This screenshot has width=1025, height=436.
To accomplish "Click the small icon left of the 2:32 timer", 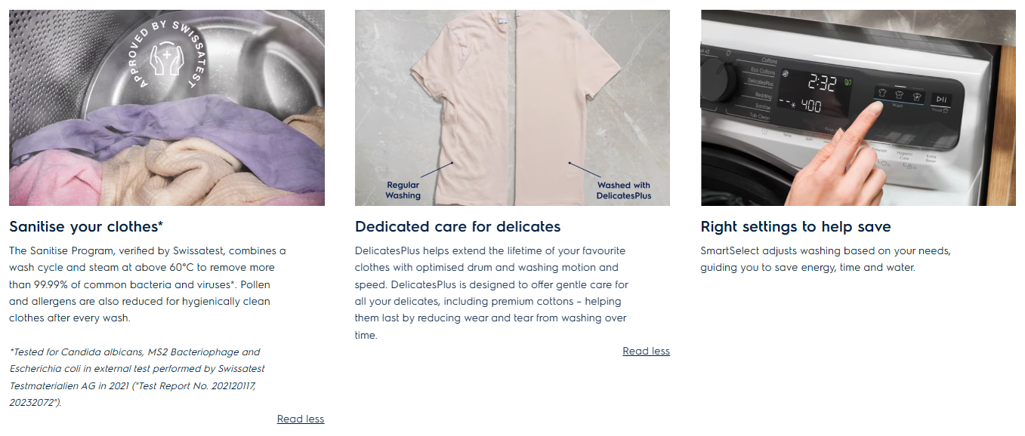I will 786,73.
